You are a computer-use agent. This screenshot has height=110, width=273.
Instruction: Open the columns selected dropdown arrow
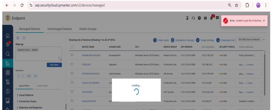coord(264,40)
